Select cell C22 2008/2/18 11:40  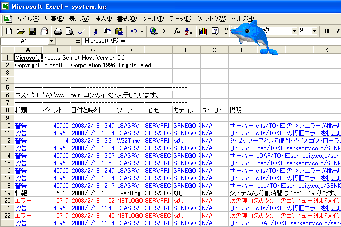click(93, 216)
